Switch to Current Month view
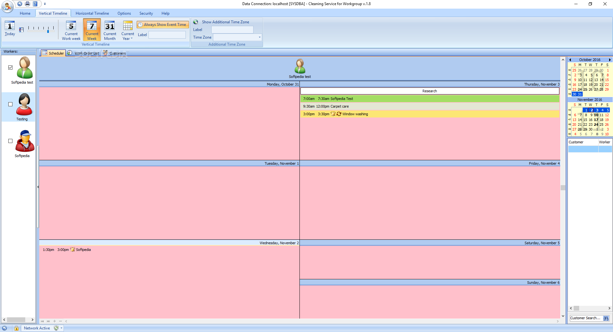The image size is (613, 332). click(x=110, y=30)
